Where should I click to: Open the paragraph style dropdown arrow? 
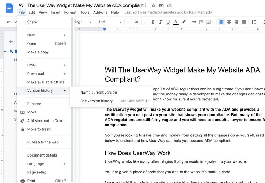click(90, 22)
